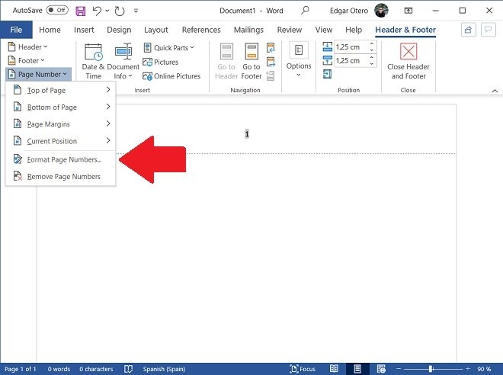Redo with the repeat arrow icon
The image size is (503, 375).
tap(120, 11)
